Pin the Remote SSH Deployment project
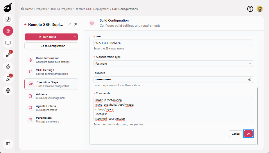The image size is (269, 153). pyautogui.click(x=76, y=24)
